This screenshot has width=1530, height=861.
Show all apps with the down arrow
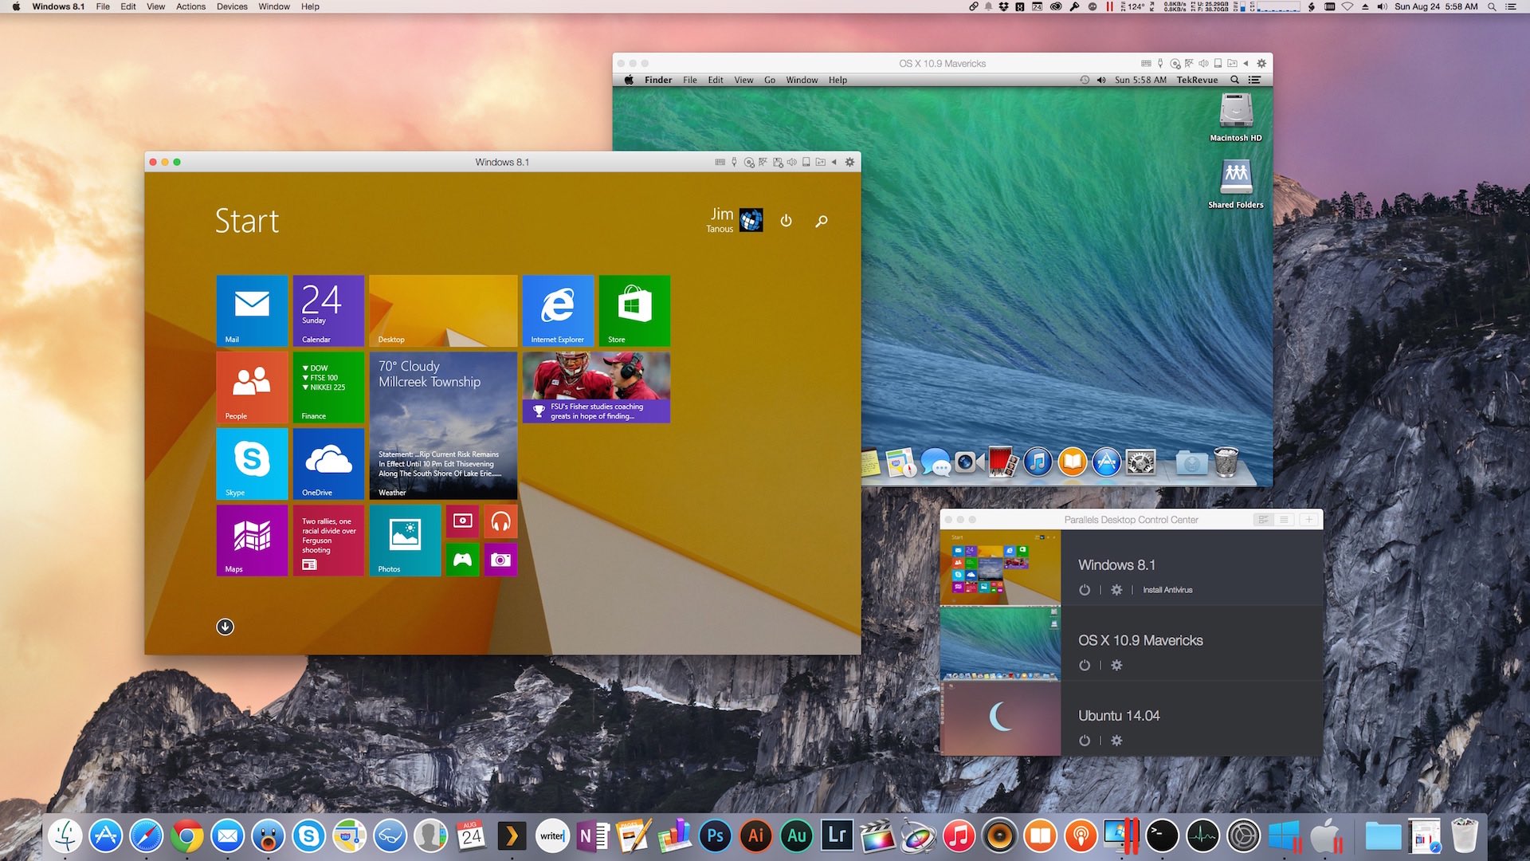(226, 627)
